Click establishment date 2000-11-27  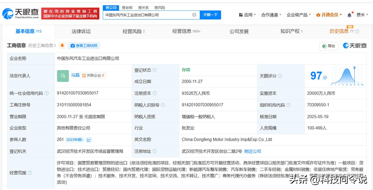[x=192, y=82]
